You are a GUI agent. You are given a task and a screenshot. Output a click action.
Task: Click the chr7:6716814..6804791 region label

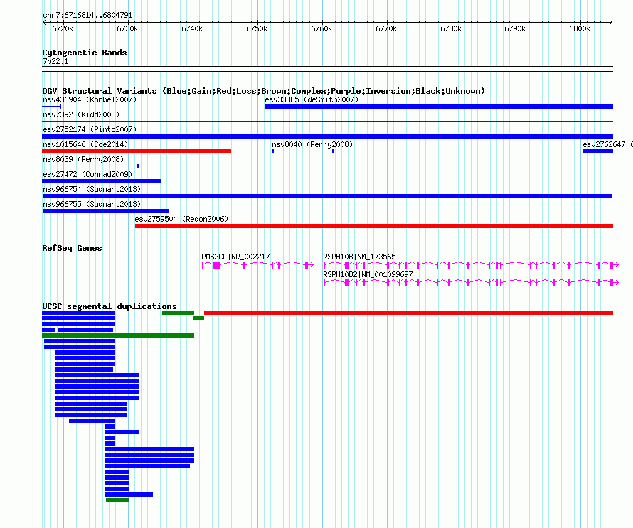pyautogui.click(x=87, y=15)
